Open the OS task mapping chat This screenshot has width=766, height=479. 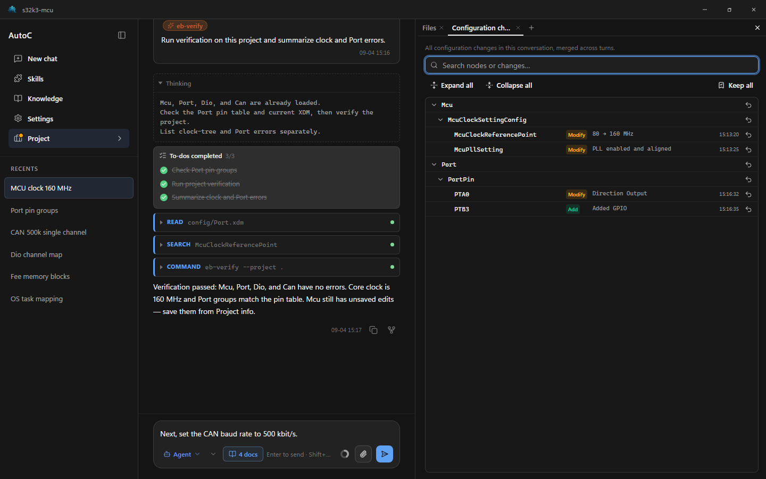point(69,299)
